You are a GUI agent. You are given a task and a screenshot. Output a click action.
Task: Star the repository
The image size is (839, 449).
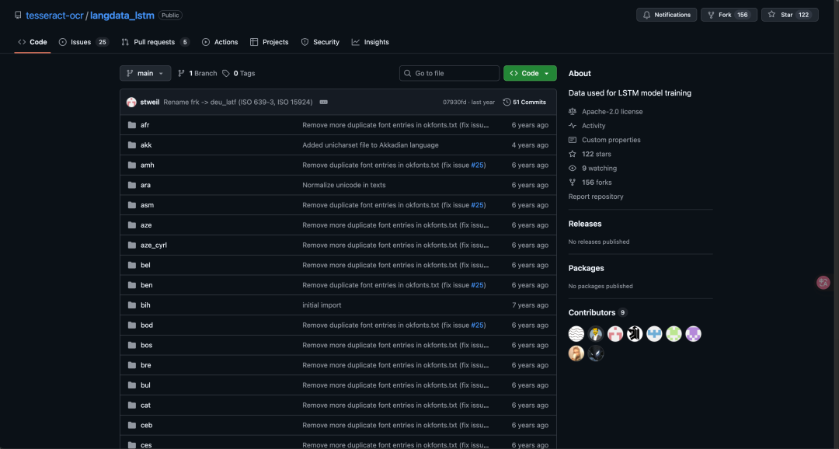tap(790, 15)
